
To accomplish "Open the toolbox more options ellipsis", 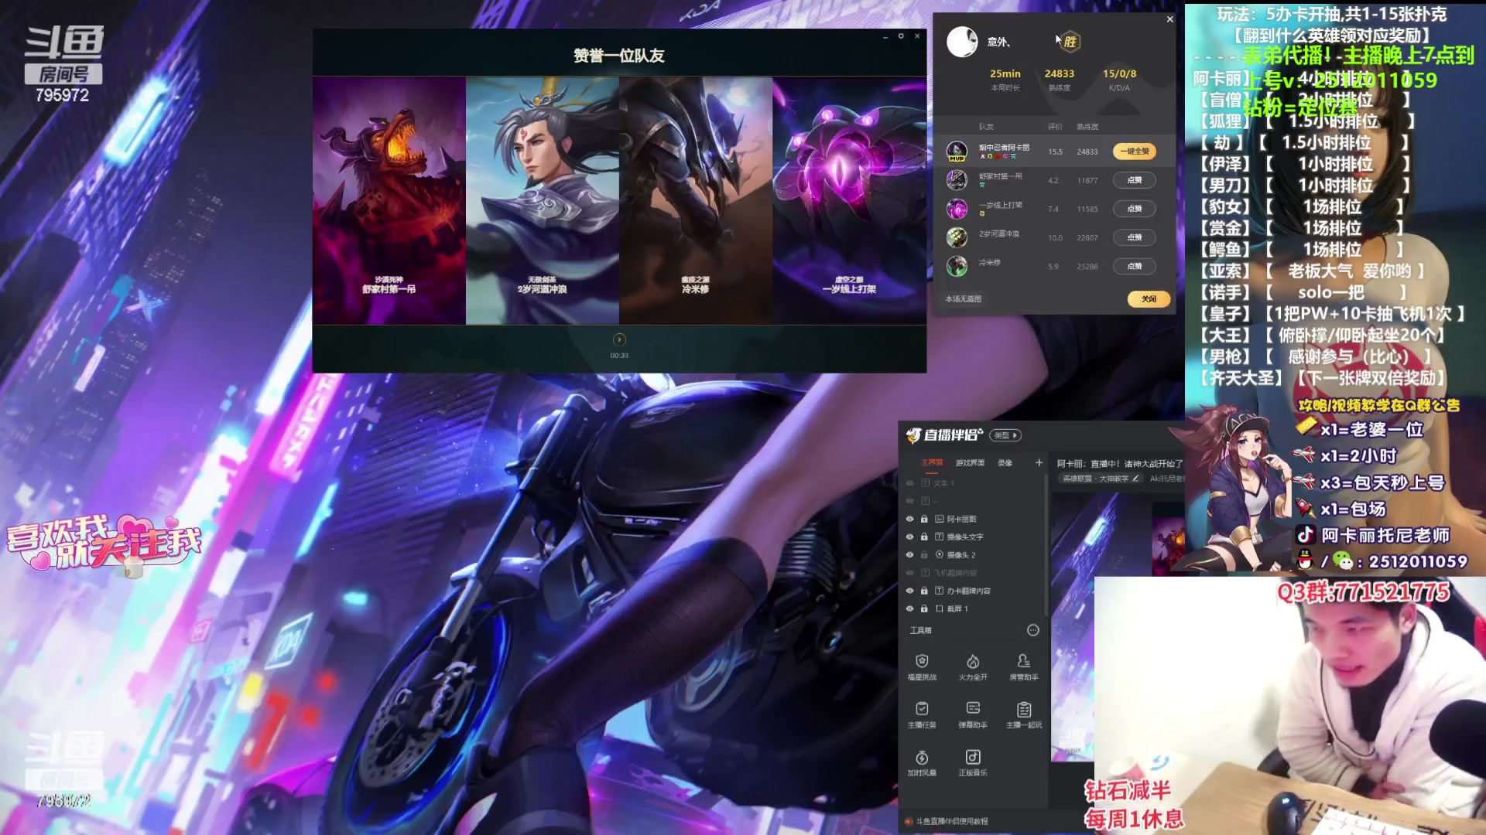I will coord(1032,630).
